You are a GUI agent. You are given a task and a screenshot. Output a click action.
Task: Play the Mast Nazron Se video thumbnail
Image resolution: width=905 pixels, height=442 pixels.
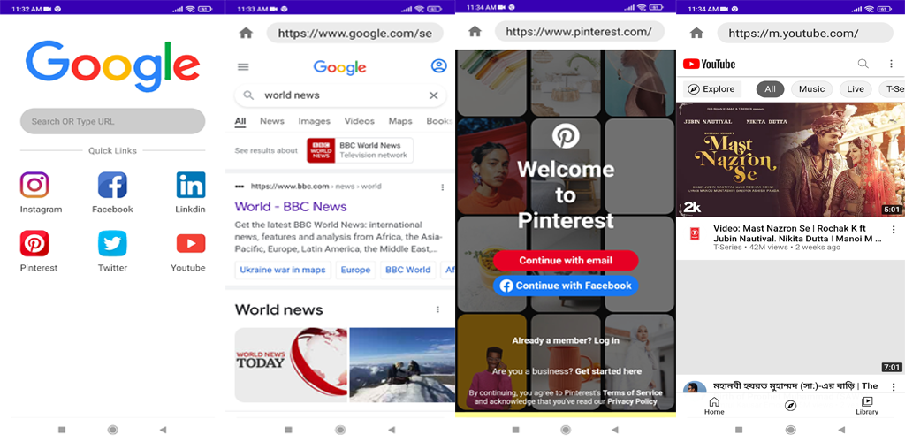[790, 160]
